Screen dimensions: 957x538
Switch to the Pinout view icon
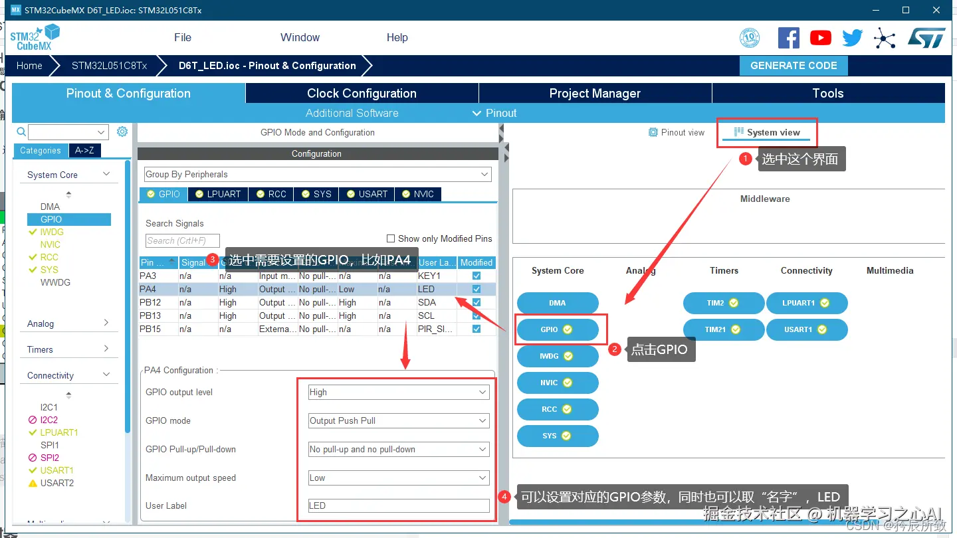click(653, 132)
